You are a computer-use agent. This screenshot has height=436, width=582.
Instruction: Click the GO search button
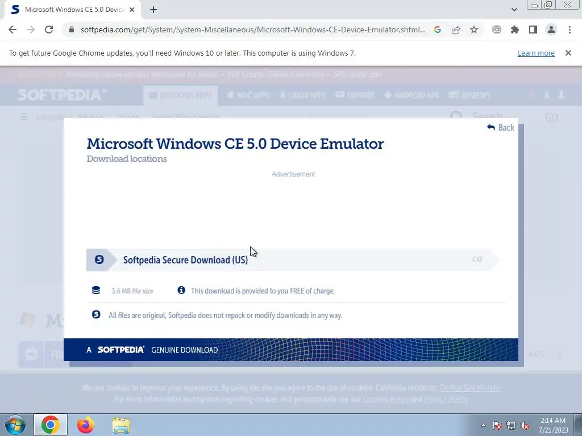[x=551, y=117]
